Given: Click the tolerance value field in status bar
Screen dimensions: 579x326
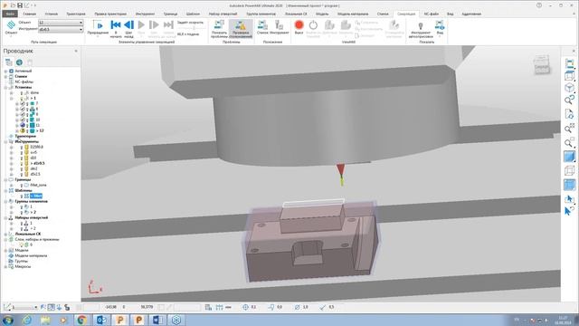Looking at the screenshot, I should click(253, 307).
